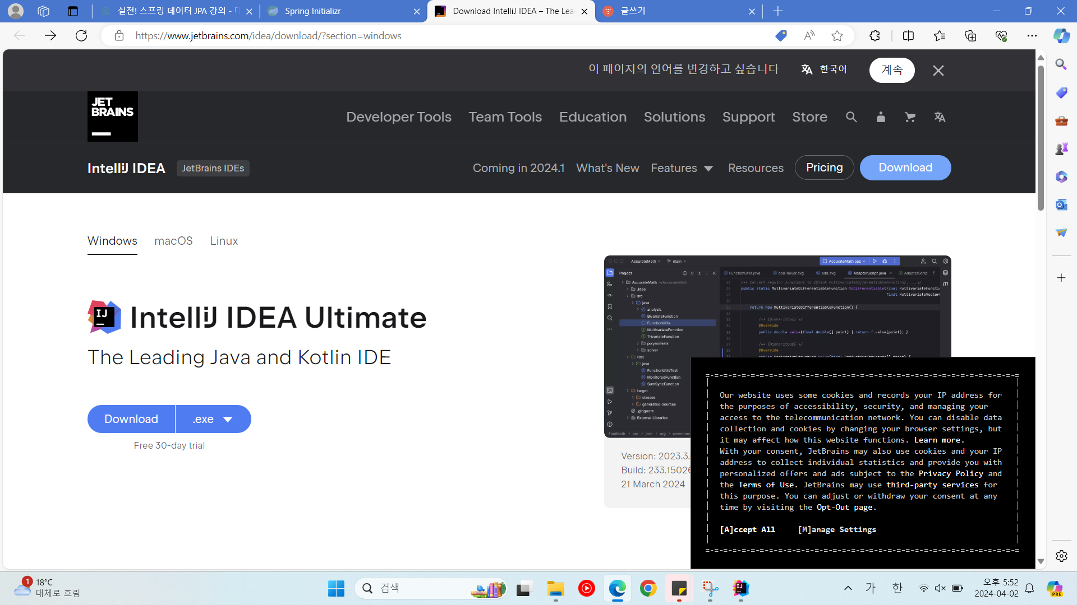Switch to the macOS tab
The width and height of the screenshot is (1077, 605).
tap(173, 241)
